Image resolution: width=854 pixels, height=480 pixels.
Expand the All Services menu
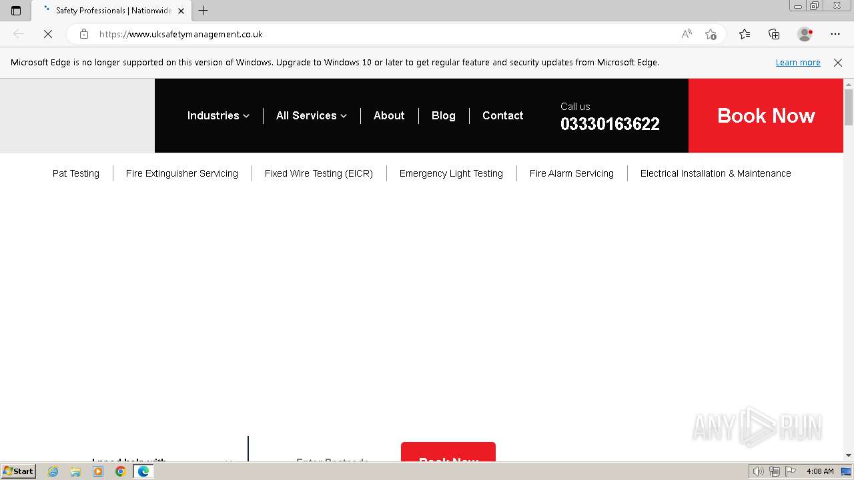coord(312,115)
